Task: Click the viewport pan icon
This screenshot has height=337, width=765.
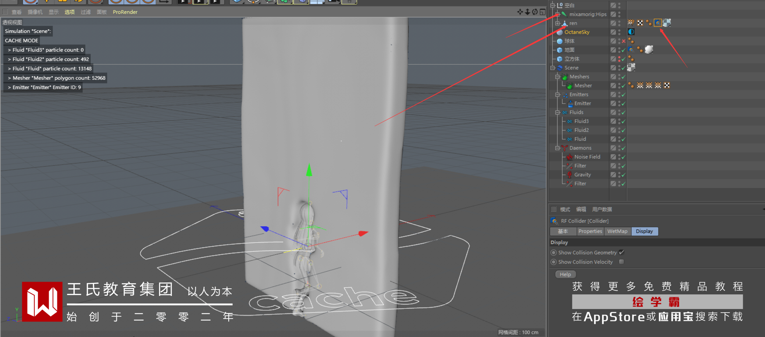Action: (x=520, y=12)
